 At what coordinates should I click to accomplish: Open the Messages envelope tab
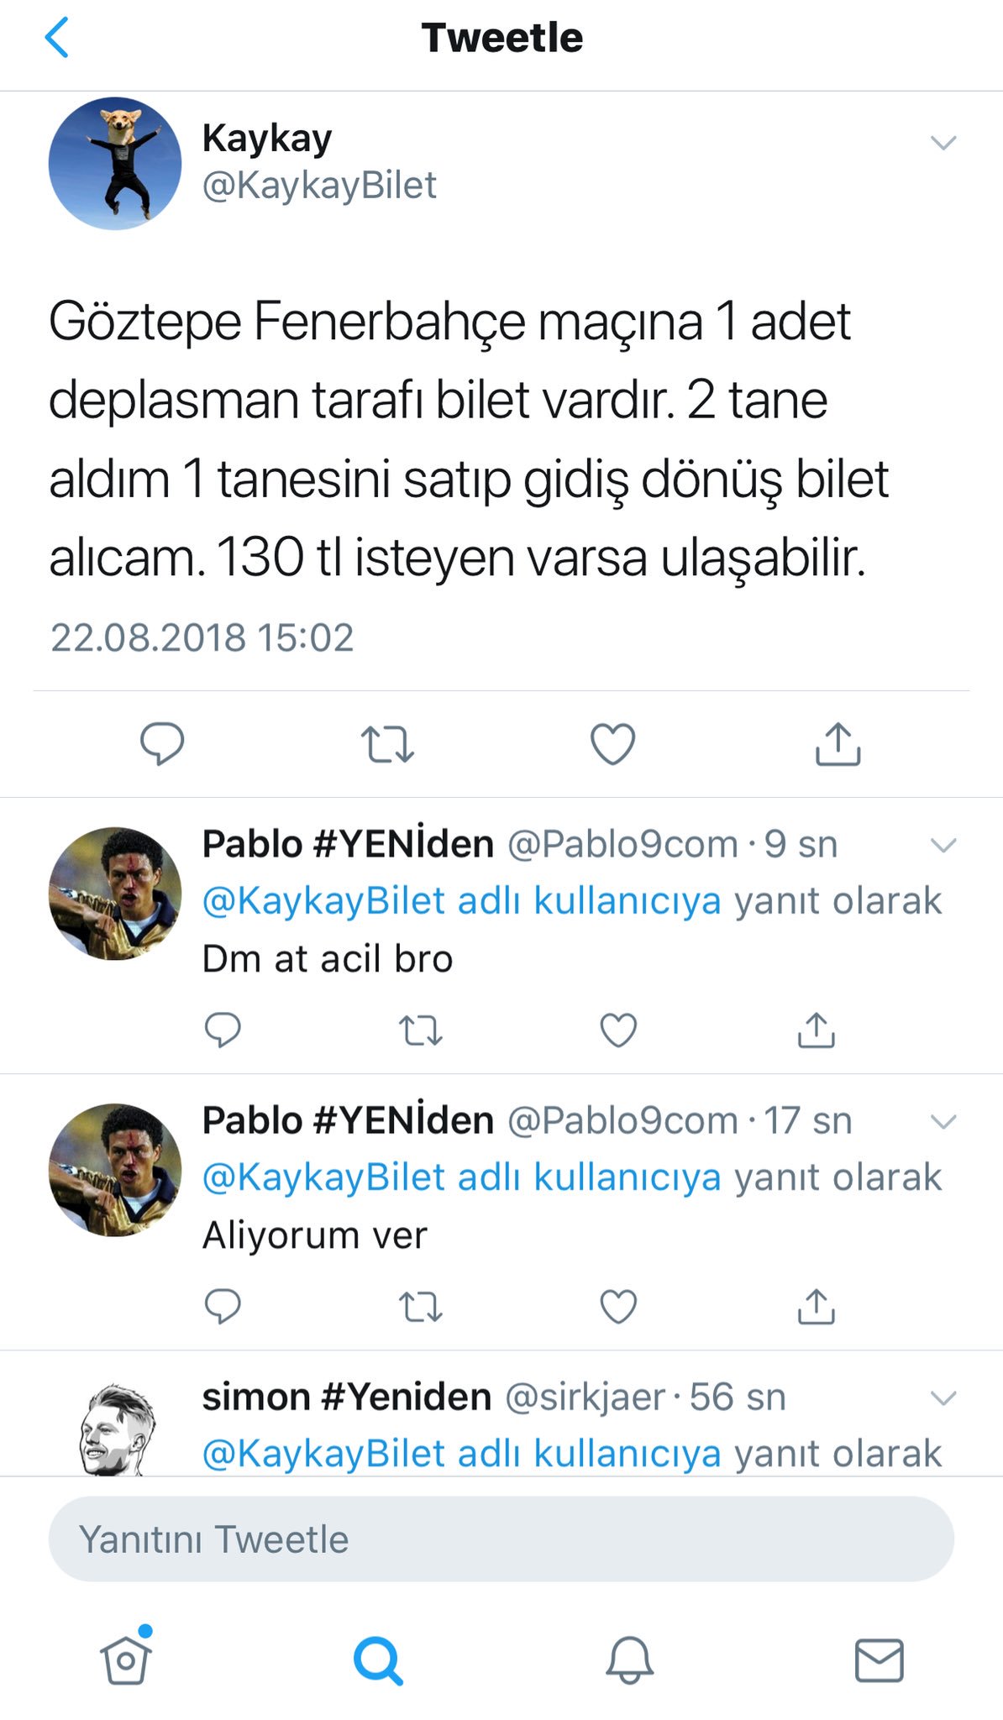pyautogui.click(x=879, y=1660)
